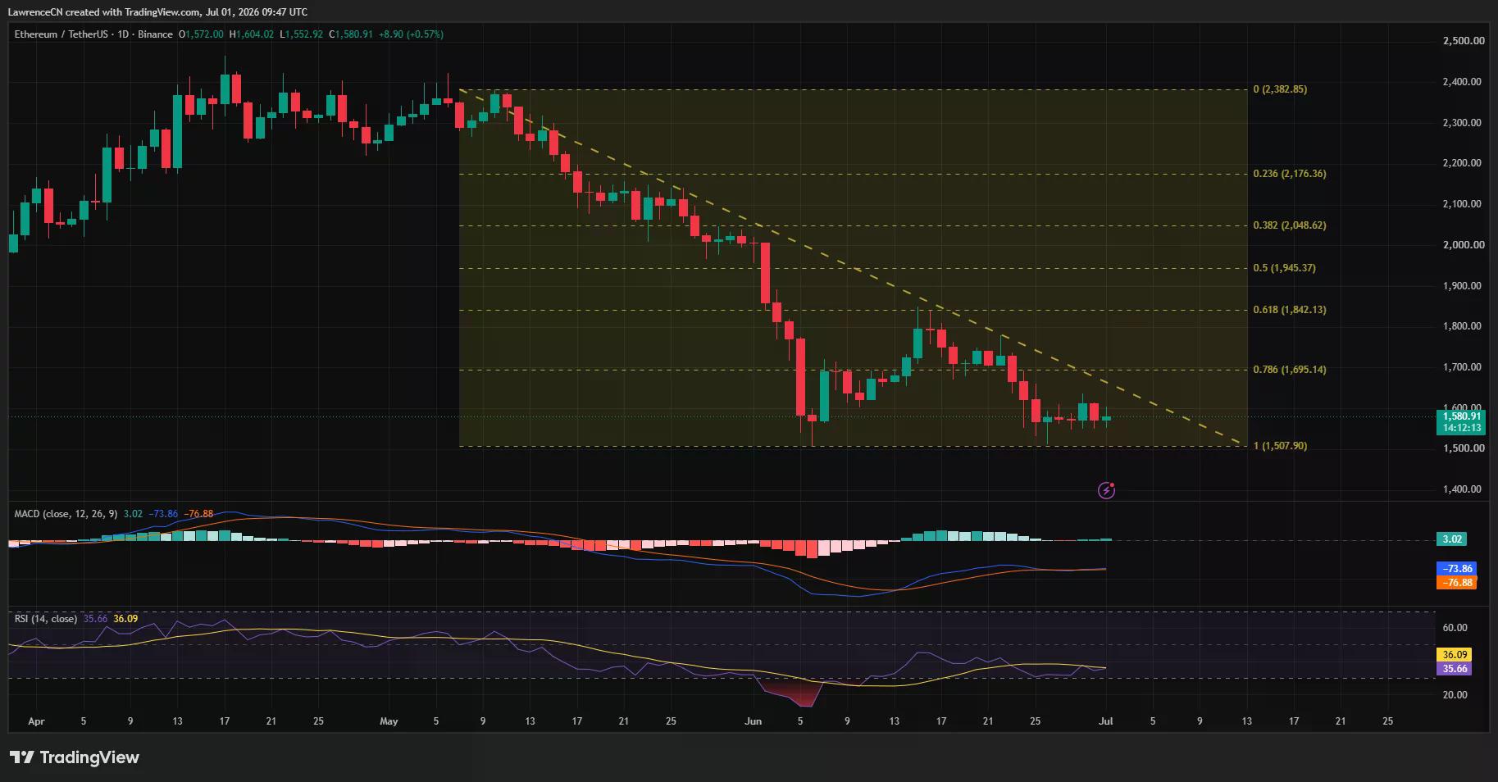
Task: Click the high value H1,604.02
Action: 252,34
